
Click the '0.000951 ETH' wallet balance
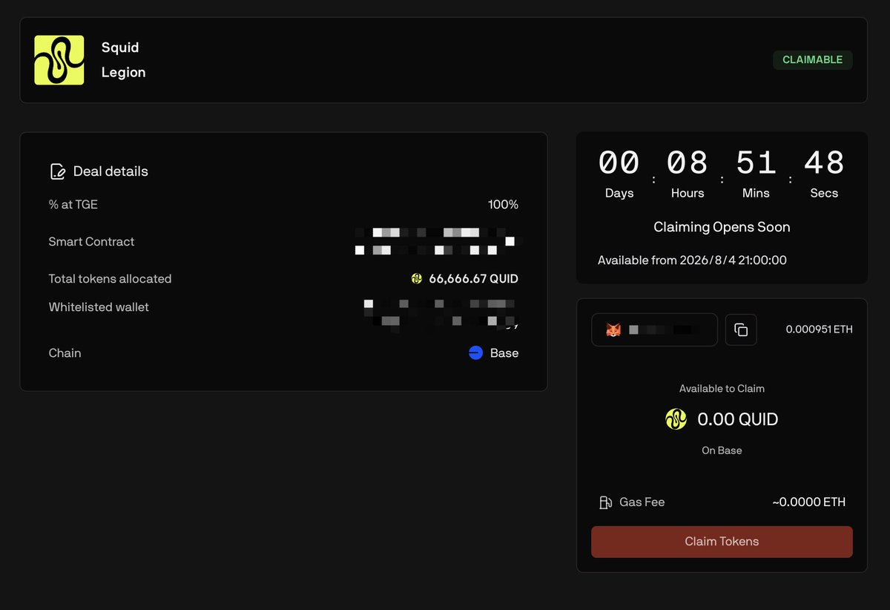click(820, 329)
